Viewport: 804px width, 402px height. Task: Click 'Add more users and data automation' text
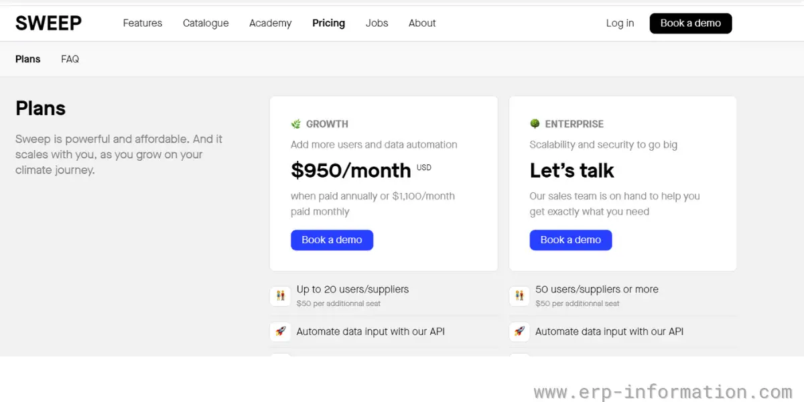pos(374,145)
